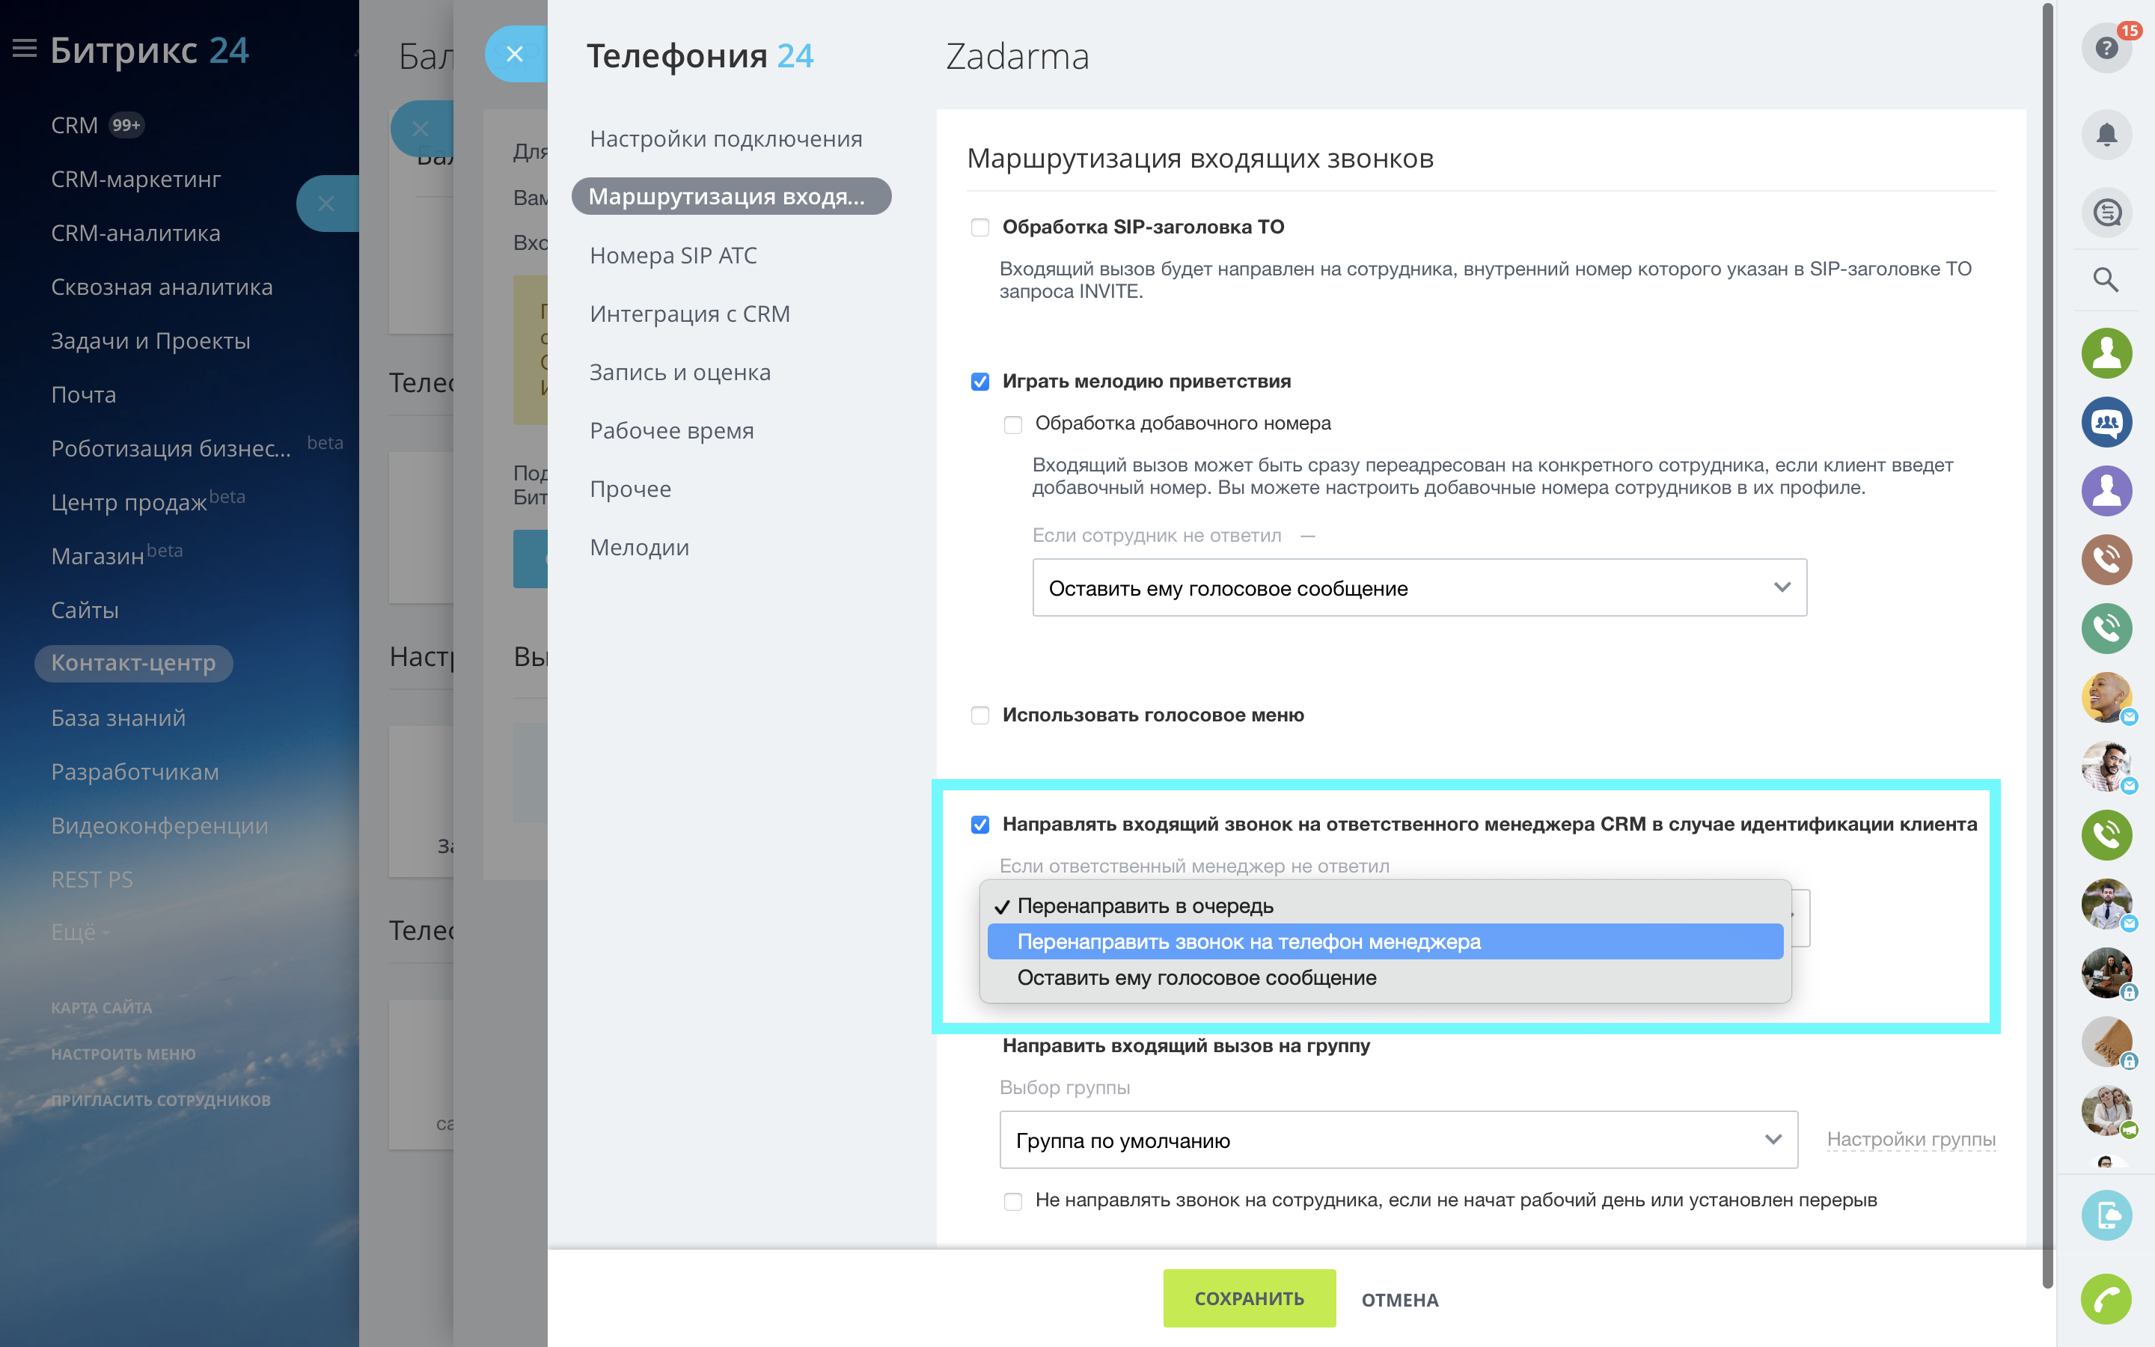2155x1347 pixels.
Task: Open the blue group chat avatar
Action: (x=2106, y=422)
